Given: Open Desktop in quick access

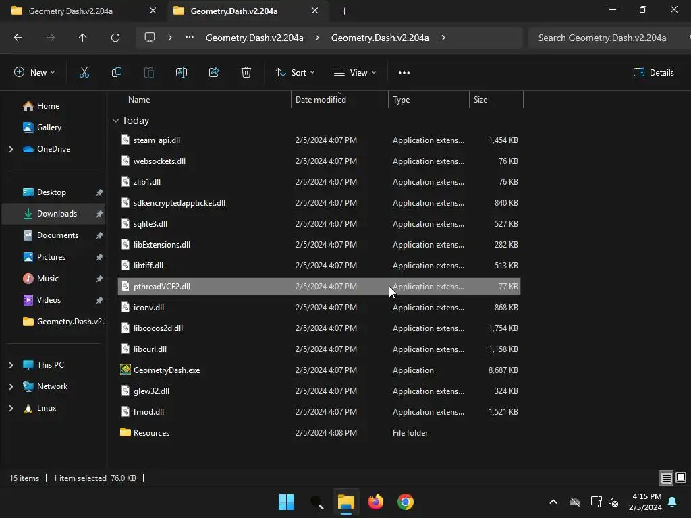Looking at the screenshot, I should click(51, 192).
